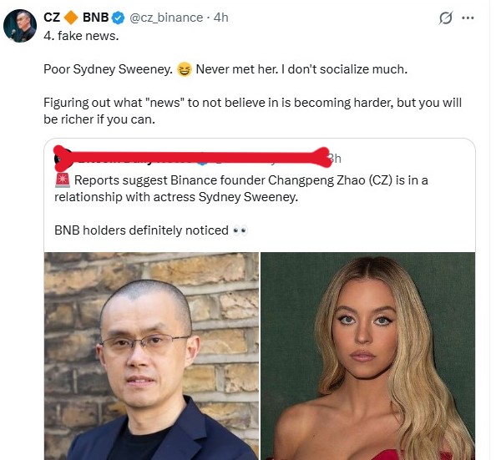Image resolution: width=496 pixels, height=460 pixels.
Task: Click the 'Figuring out what "news"' paragraph
Action: (x=252, y=111)
